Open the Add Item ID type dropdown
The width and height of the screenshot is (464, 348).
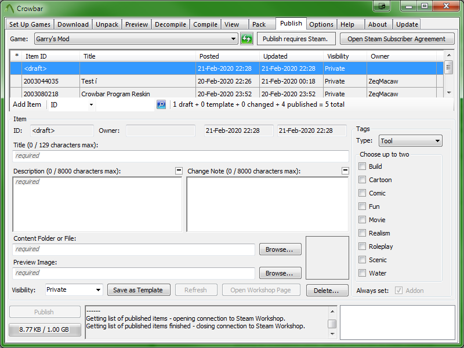(71, 104)
